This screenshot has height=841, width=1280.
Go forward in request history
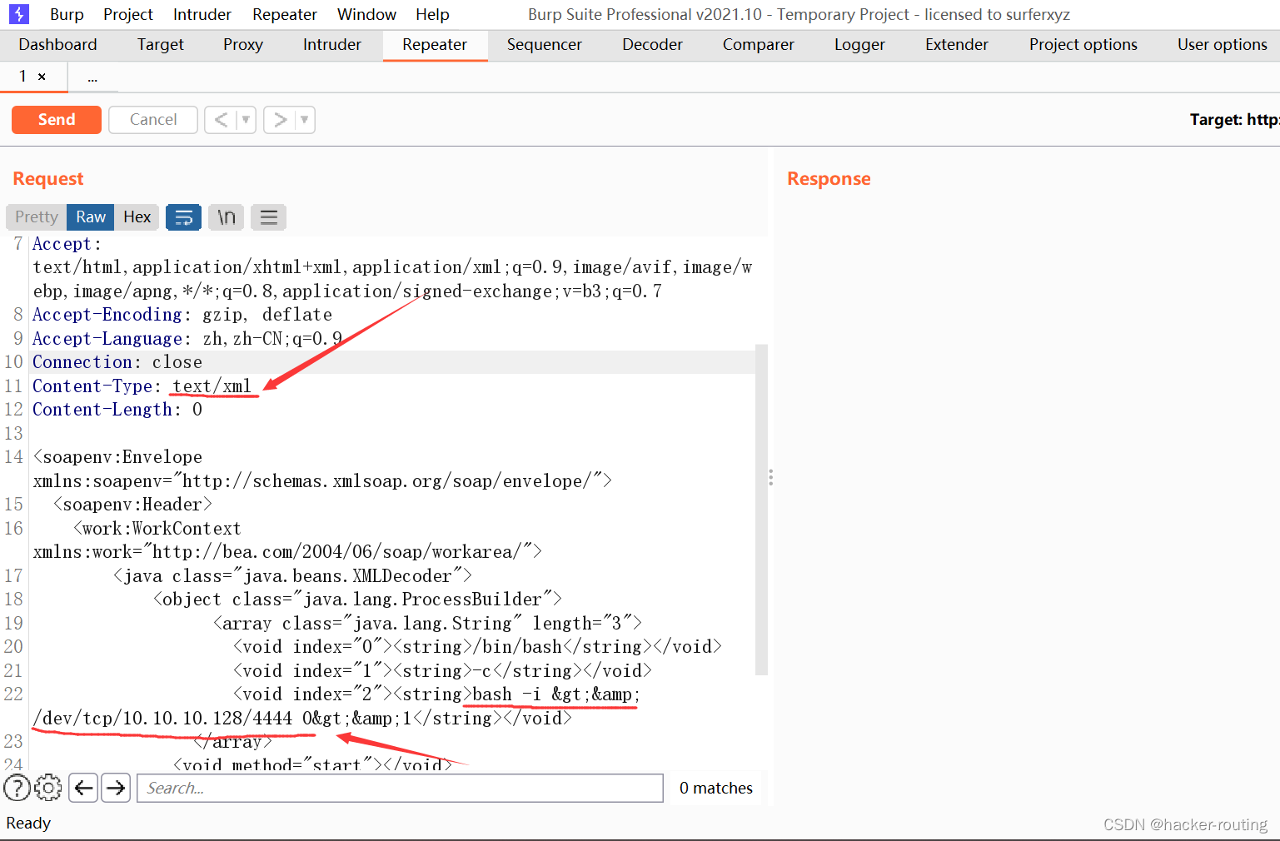(x=281, y=120)
